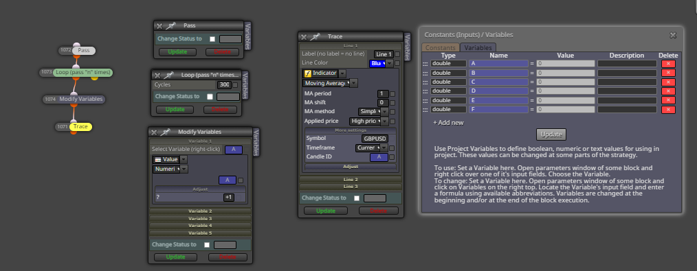Click the Change Status color box in Trace window
Image resolution: width=697 pixels, height=271 pixels.
click(x=375, y=198)
